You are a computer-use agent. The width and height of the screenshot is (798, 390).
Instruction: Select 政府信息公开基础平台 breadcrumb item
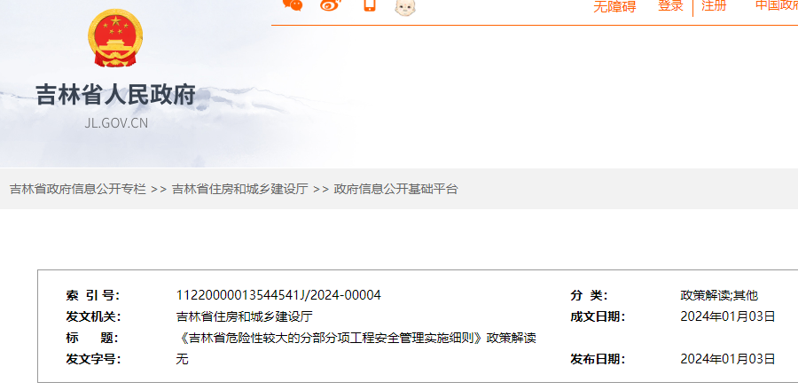(396, 189)
